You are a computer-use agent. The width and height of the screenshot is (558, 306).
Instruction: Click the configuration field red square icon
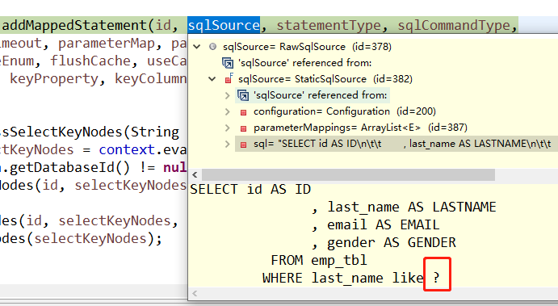[x=243, y=112]
